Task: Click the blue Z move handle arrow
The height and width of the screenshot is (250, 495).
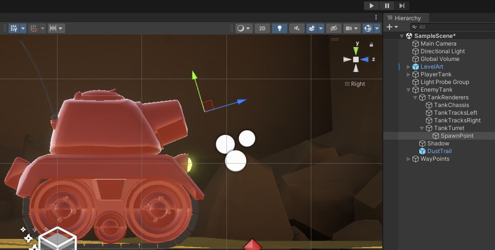Action: [241, 101]
